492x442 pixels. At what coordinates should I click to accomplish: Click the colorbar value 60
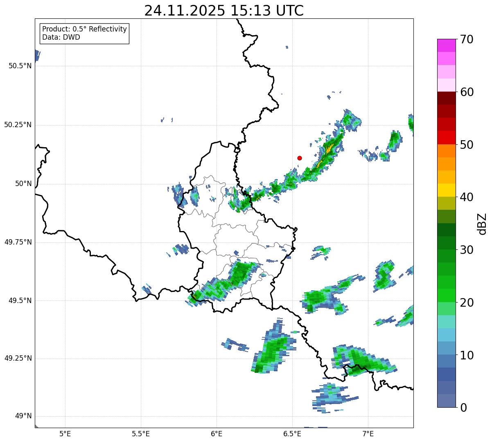[x=467, y=92]
